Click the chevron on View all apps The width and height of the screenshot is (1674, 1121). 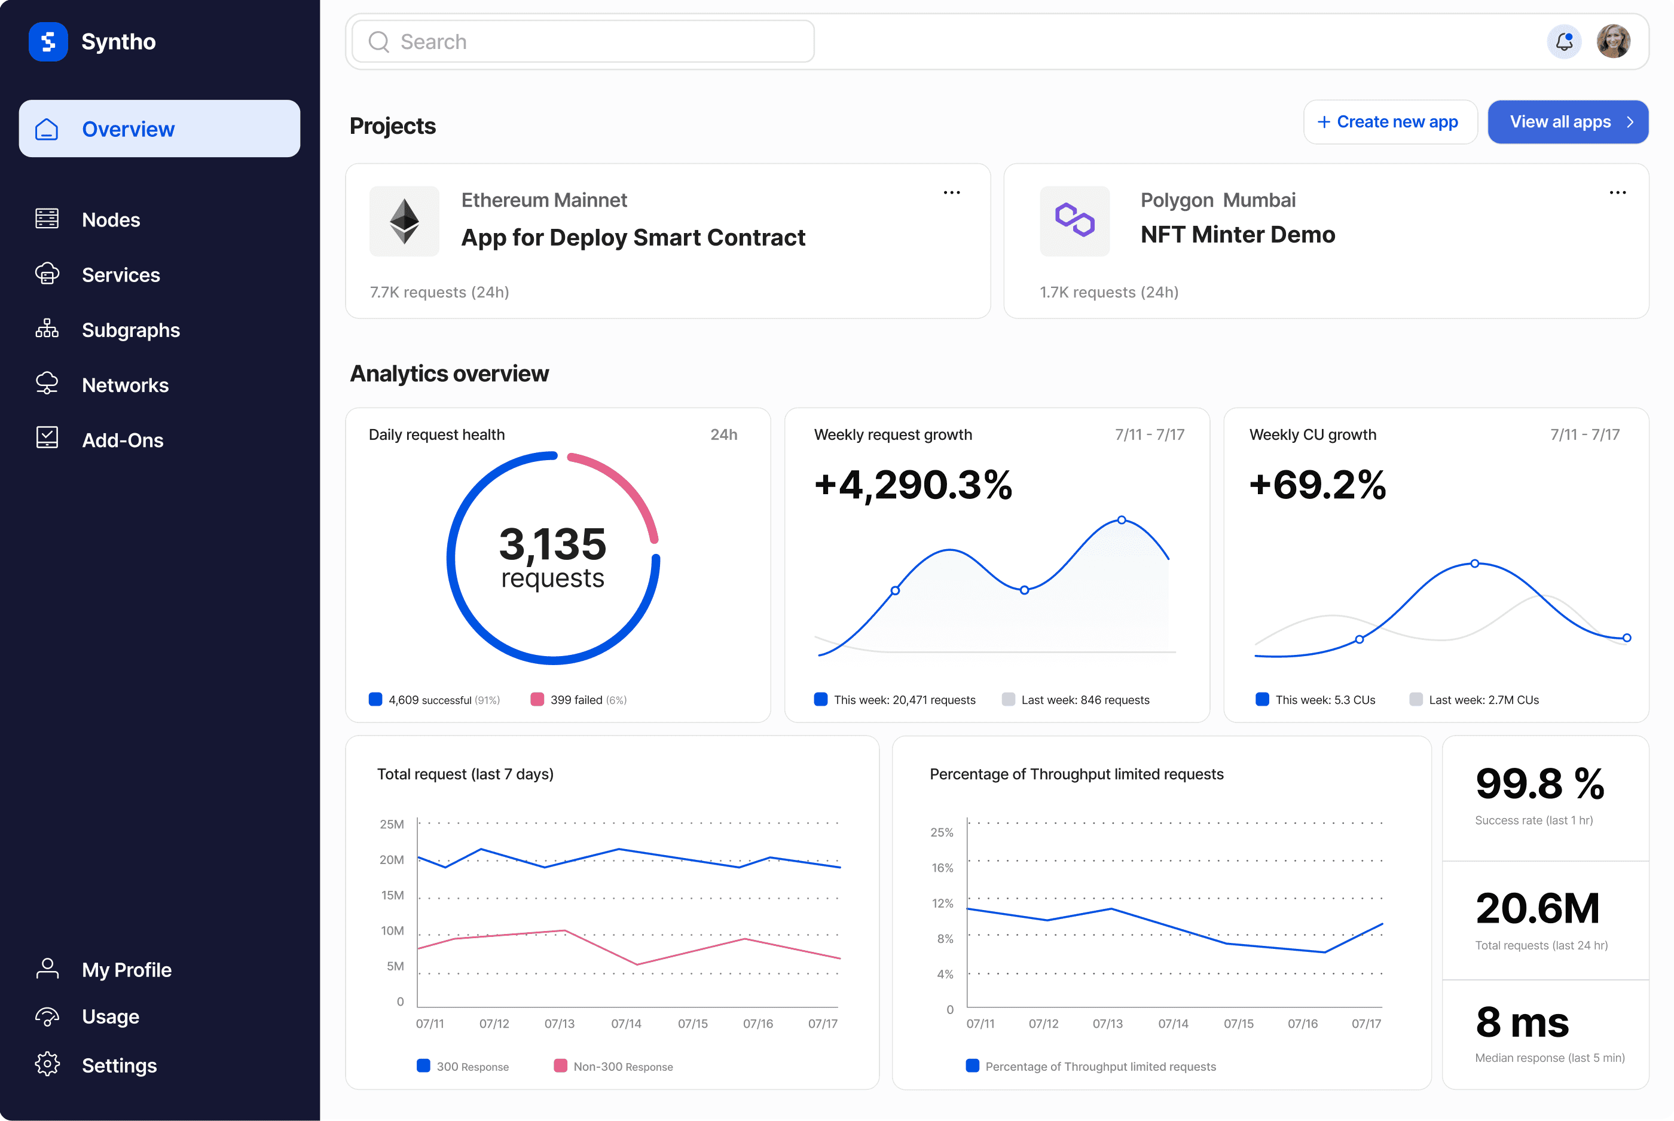click(1630, 121)
